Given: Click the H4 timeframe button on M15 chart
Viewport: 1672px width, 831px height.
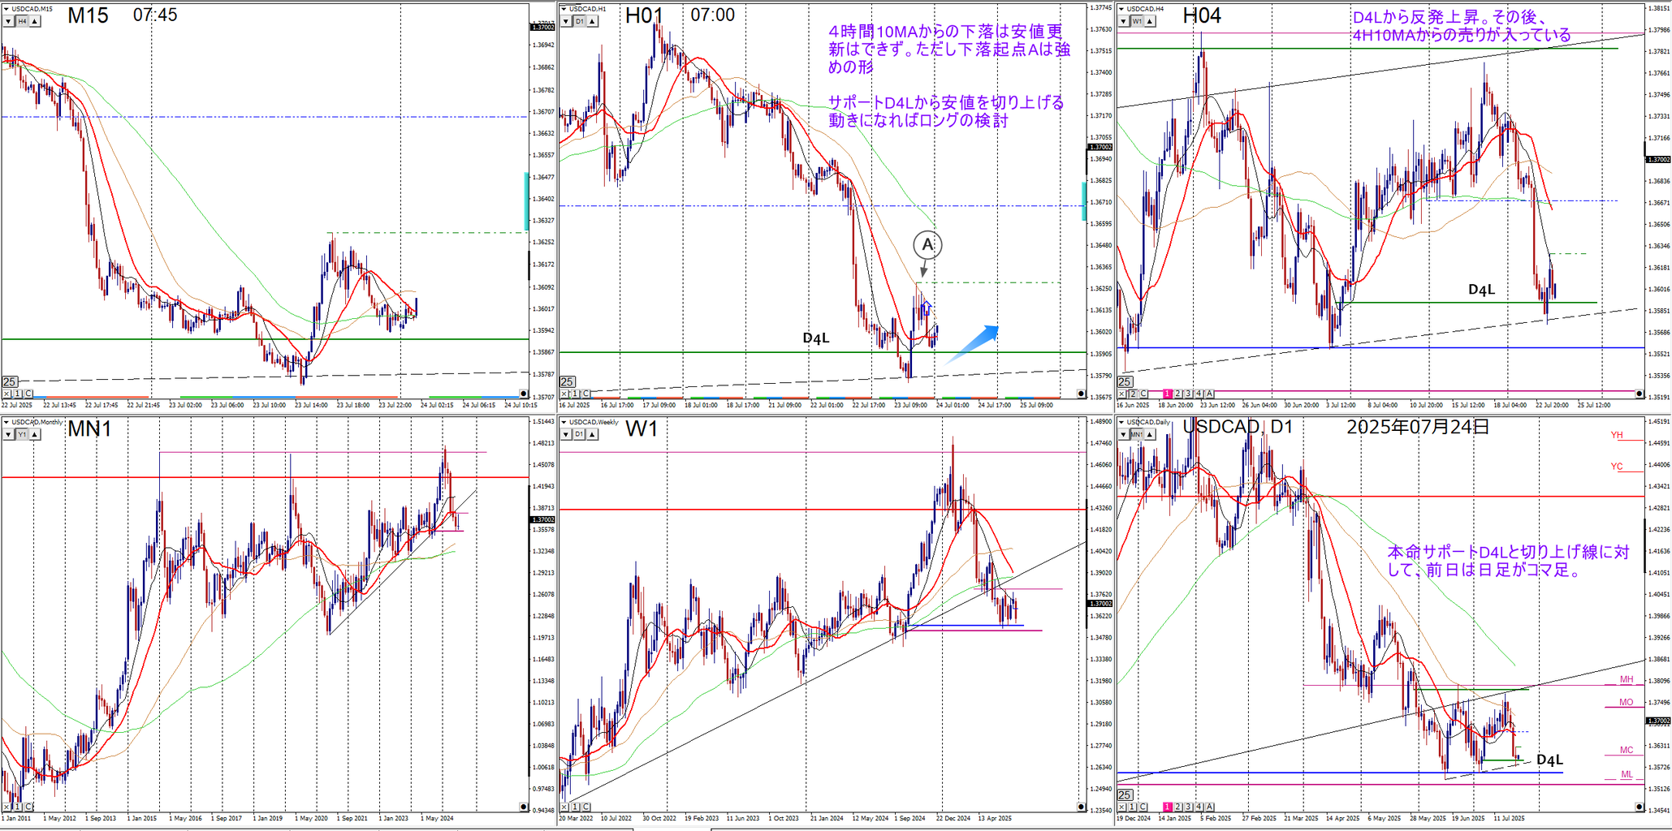Looking at the screenshot, I should tap(22, 21).
